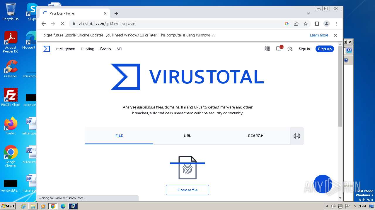Open the apps grid menu icon
Image resolution: width=375 pixels, height=210 pixels.
coord(267,49)
